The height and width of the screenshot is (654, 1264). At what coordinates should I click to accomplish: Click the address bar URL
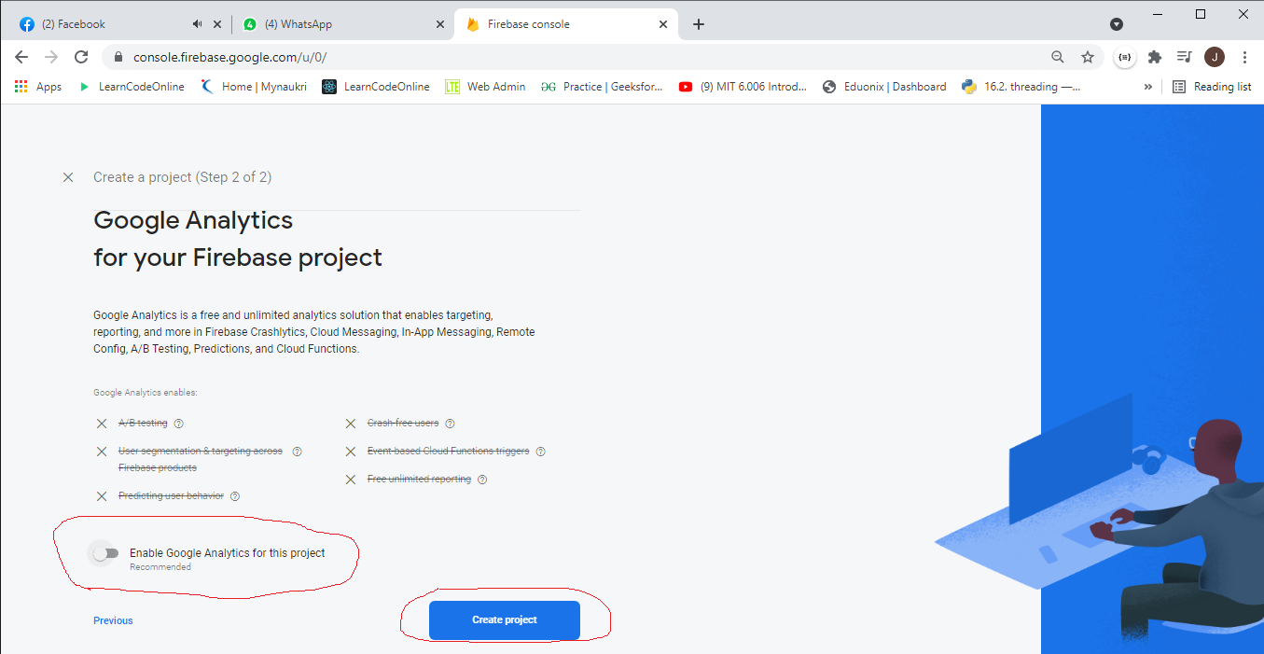coord(229,57)
